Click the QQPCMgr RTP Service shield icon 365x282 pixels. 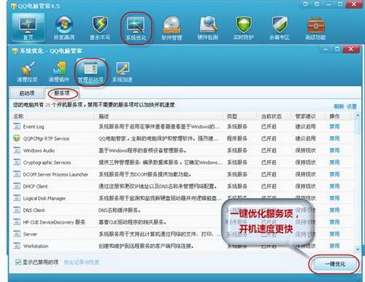tap(17, 138)
